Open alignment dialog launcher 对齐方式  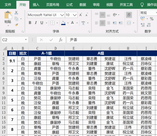[135, 32]
